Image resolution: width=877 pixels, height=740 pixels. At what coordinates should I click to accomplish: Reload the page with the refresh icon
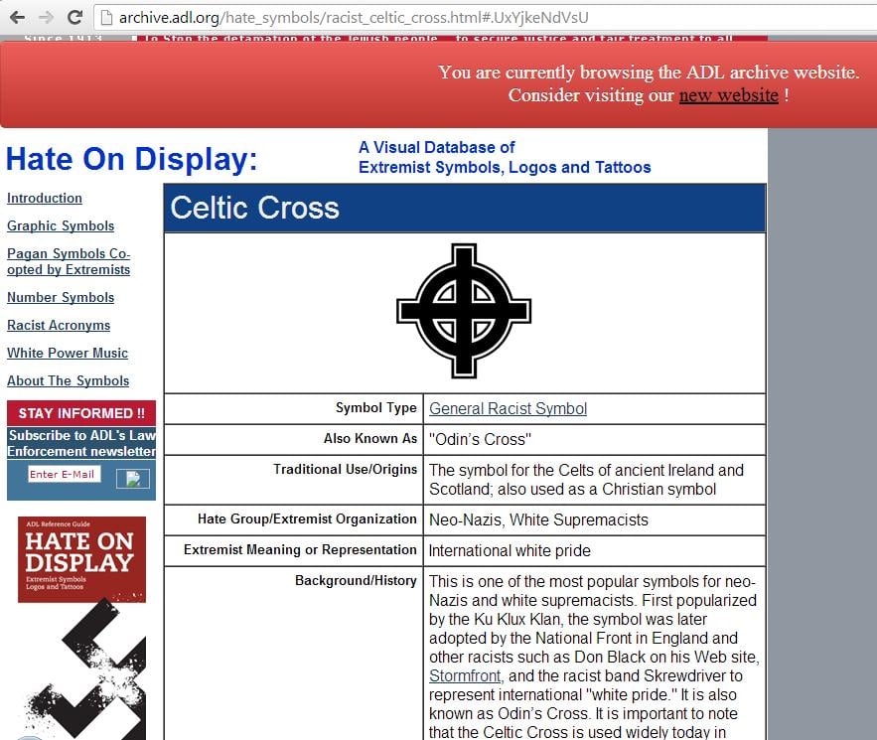pos(74,17)
